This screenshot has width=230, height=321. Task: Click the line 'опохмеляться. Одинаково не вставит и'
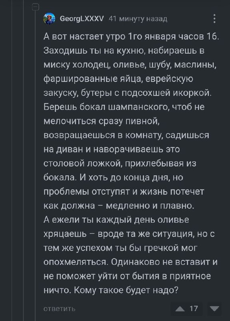click(x=131, y=262)
